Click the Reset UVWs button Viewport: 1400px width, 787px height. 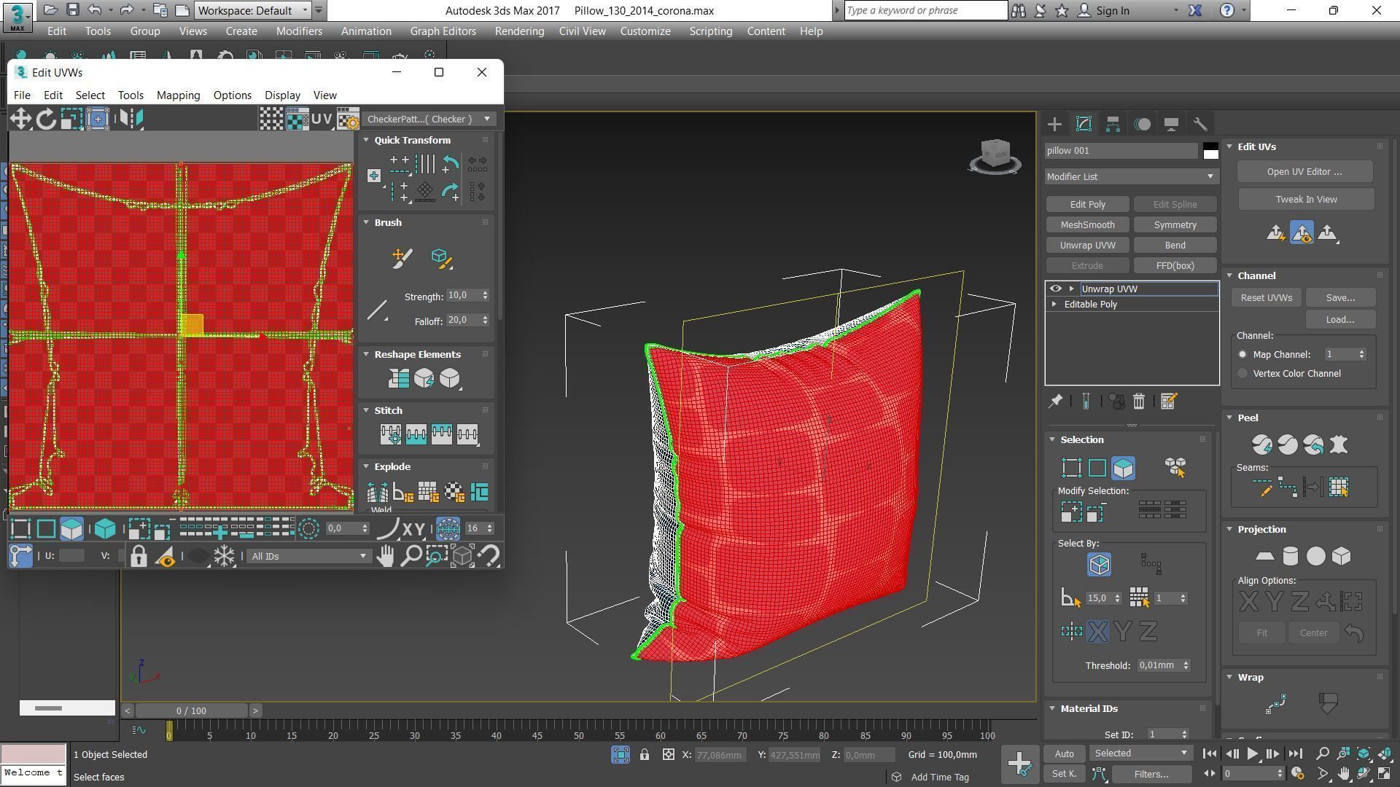click(1266, 297)
